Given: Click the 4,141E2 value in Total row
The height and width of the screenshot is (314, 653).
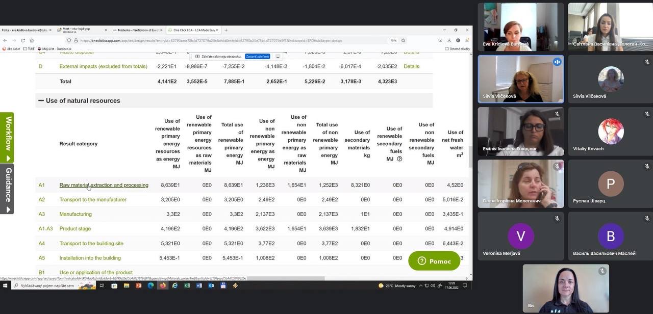Looking at the screenshot, I should click(167, 81).
